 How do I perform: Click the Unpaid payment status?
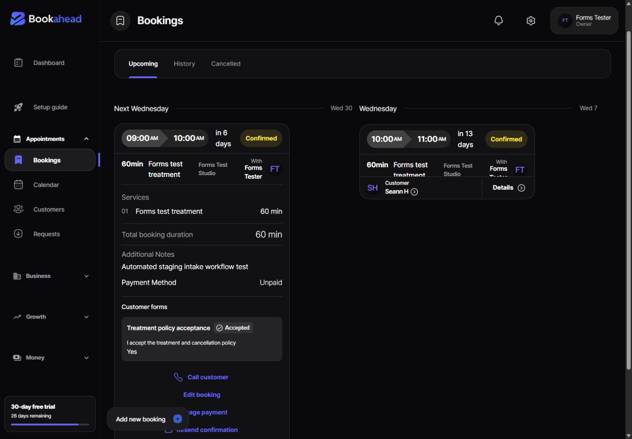tap(271, 282)
